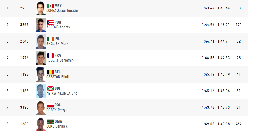The height and width of the screenshot is (132, 253).
Task: Click the Ireland flag icon
Action: tap(50, 39)
